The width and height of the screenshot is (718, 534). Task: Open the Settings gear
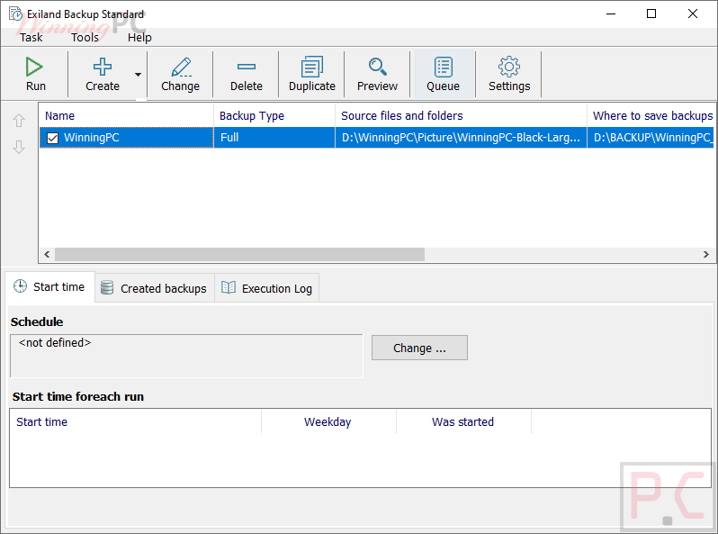[x=509, y=74]
